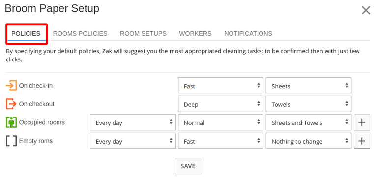The height and width of the screenshot is (177, 377).
Task: Close the Broom Paper Setup dialog
Action: 366,11
